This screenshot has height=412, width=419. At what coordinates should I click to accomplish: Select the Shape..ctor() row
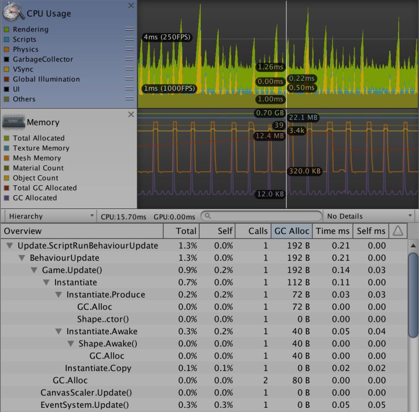tap(204, 319)
